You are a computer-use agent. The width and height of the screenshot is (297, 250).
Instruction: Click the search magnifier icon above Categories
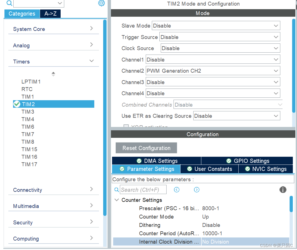[x=9, y=3]
